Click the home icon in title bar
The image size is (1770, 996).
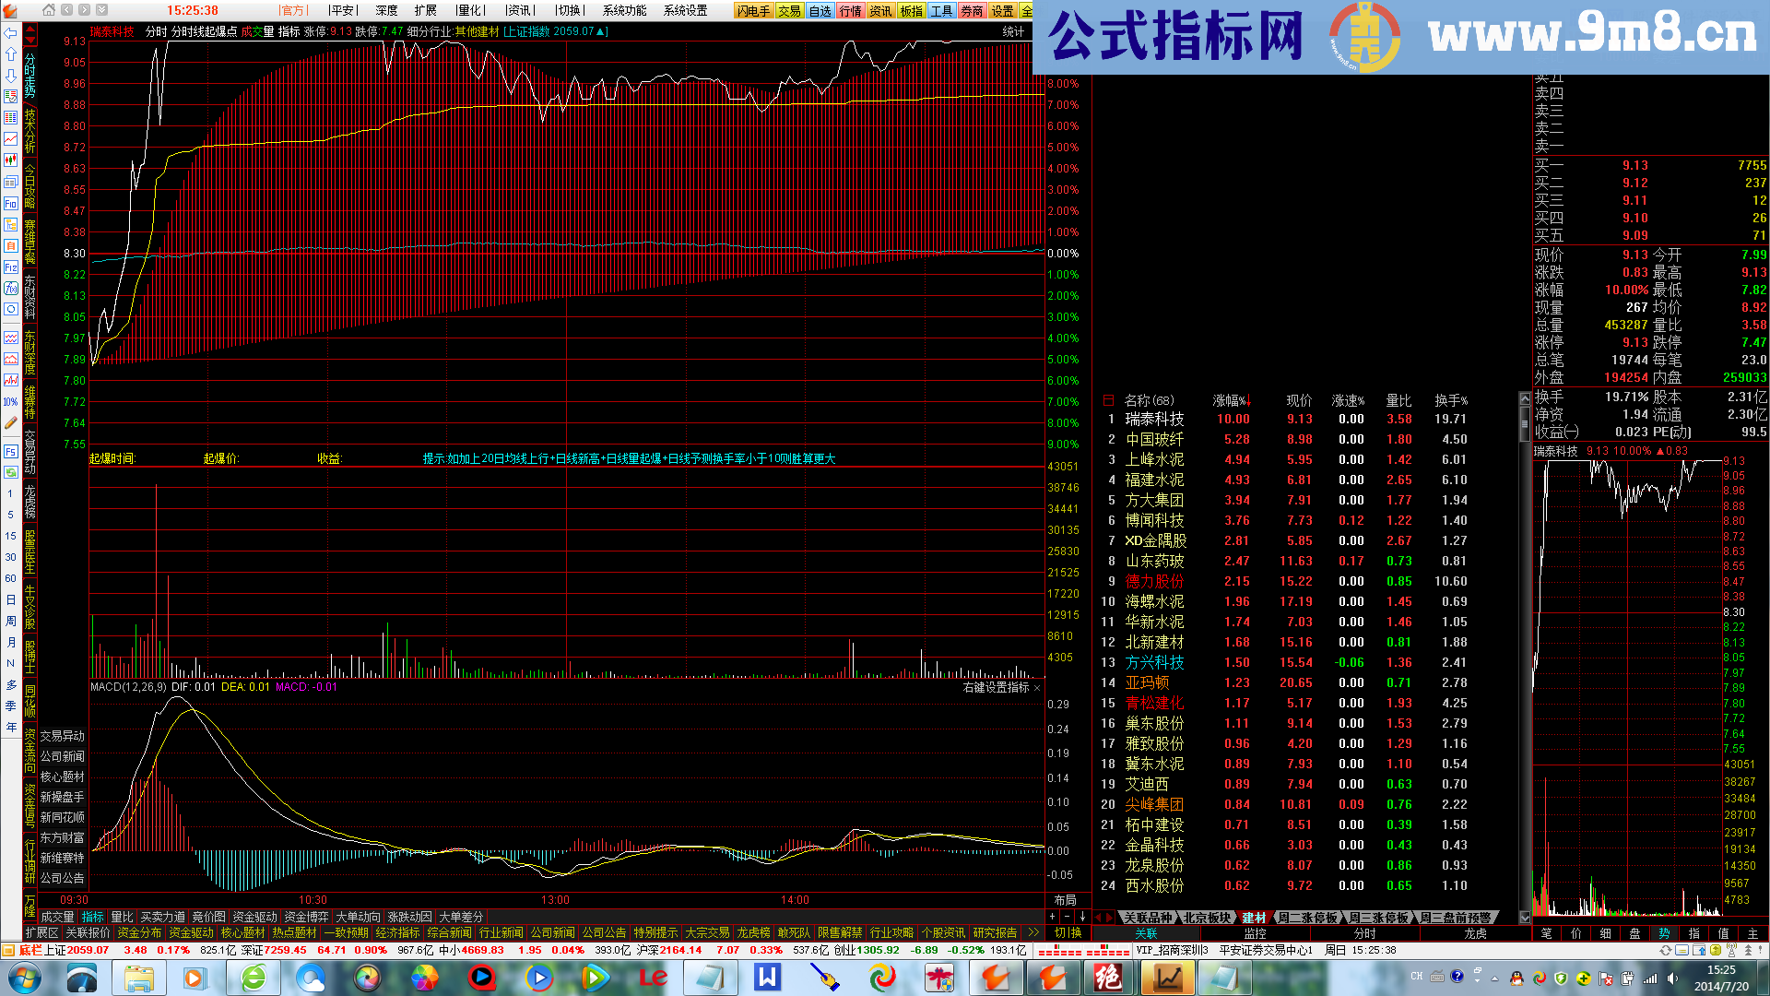49,10
